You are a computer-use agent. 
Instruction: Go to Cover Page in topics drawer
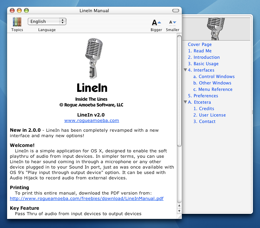point(200,44)
